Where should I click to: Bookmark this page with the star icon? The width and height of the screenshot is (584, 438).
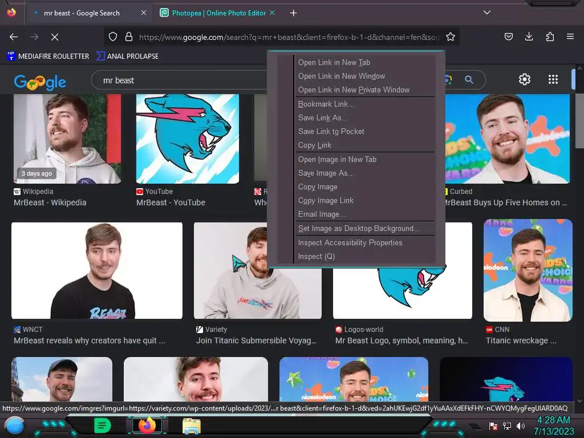tap(451, 36)
